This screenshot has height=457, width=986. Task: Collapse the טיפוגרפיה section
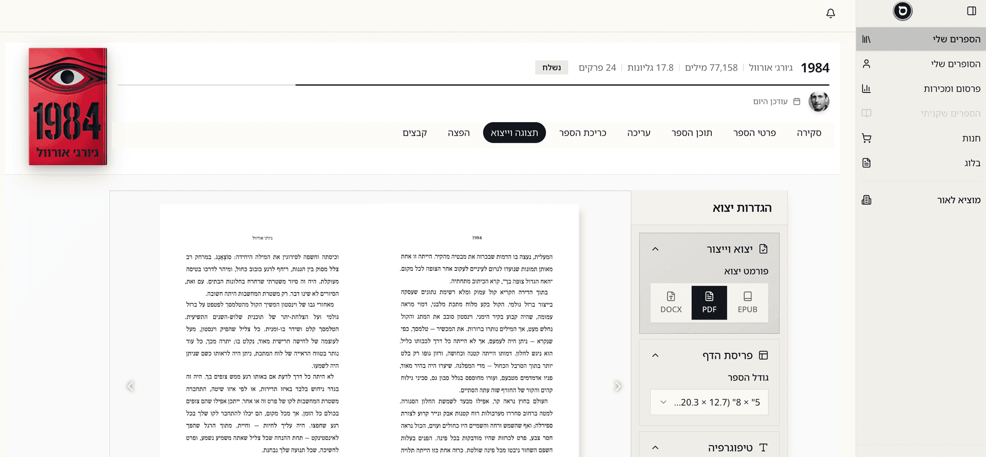point(655,448)
